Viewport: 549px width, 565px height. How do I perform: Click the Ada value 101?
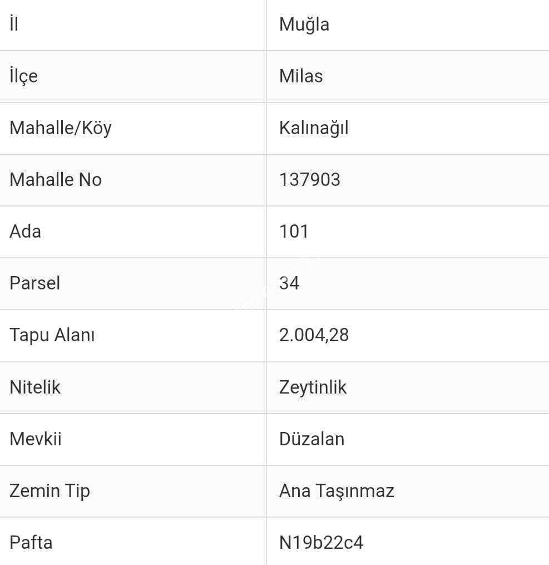294,232
